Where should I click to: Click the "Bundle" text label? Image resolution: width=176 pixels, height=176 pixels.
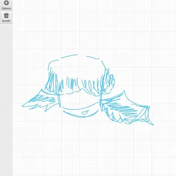point(6,21)
